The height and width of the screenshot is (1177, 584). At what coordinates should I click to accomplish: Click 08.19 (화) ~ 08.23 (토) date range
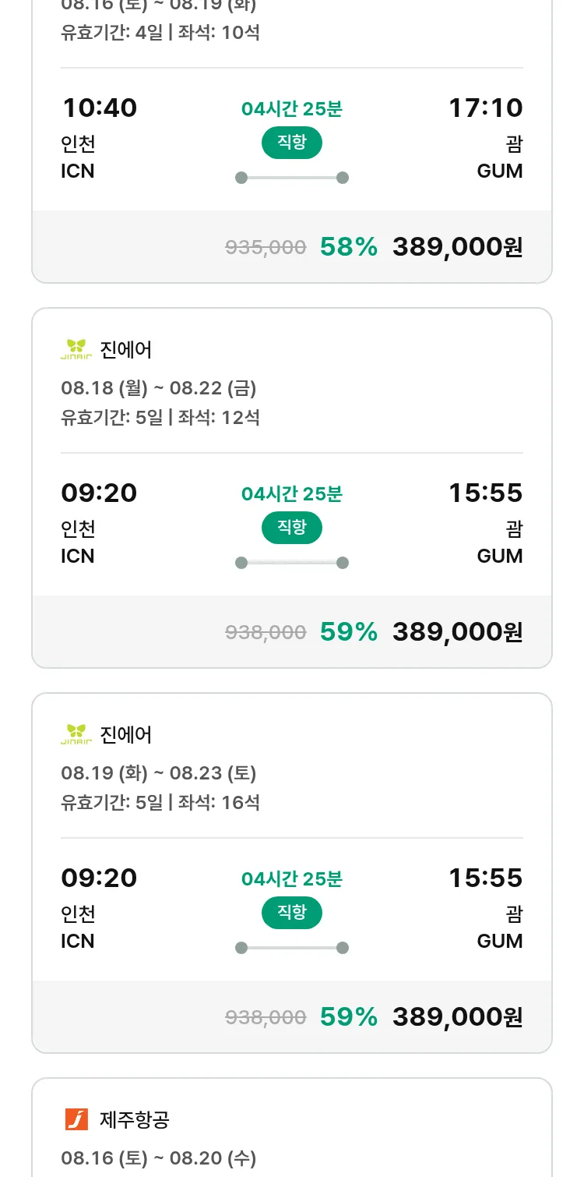click(x=159, y=772)
